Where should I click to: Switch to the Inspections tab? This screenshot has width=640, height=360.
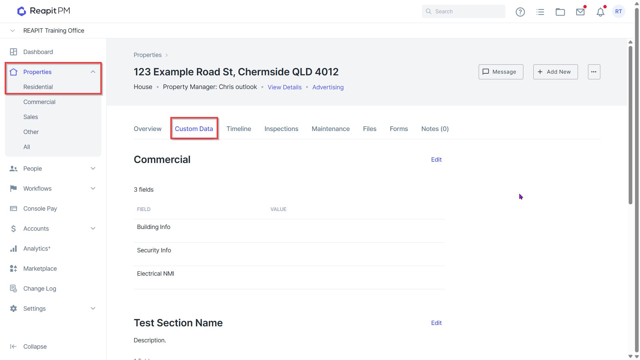point(281,129)
